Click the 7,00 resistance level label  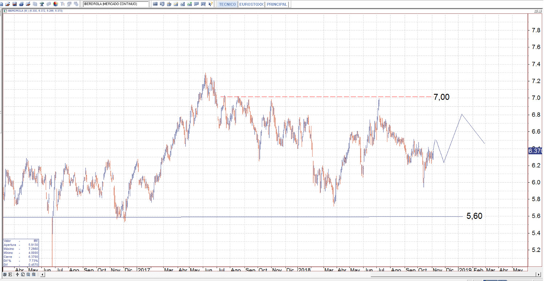click(x=441, y=97)
